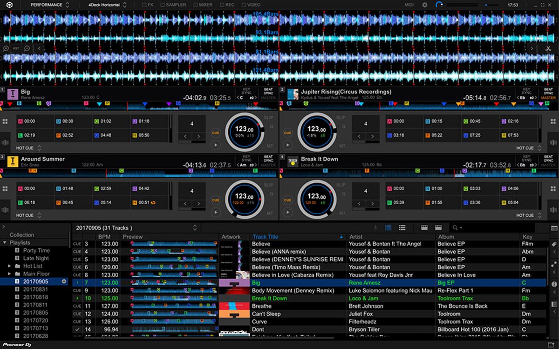The image size is (559, 349).
Task: Toggle quantize Q on deck 4
Action: point(344,194)
